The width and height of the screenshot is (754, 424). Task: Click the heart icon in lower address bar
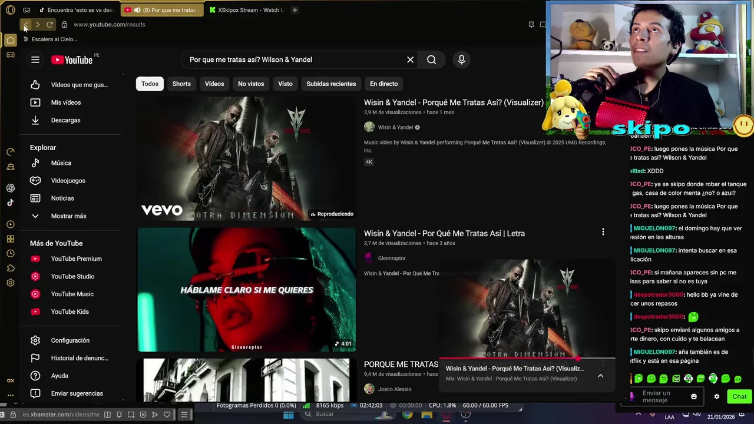coord(167,415)
